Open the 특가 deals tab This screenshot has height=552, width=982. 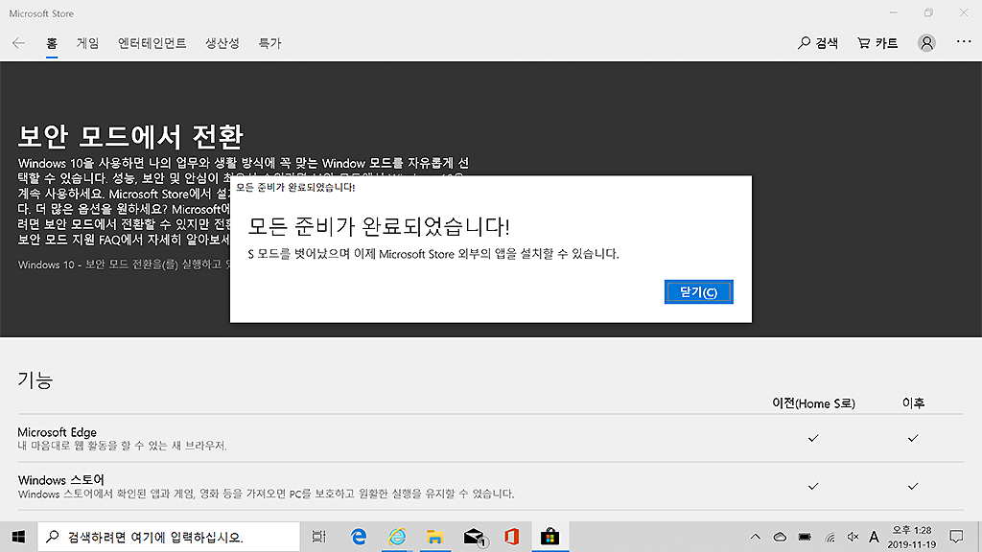(x=269, y=43)
